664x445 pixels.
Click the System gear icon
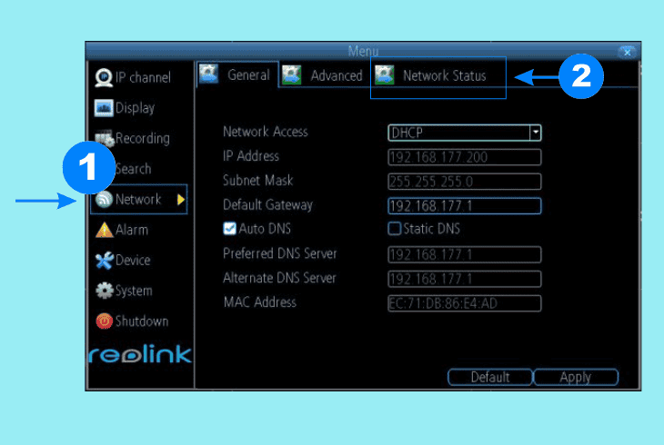tap(105, 291)
